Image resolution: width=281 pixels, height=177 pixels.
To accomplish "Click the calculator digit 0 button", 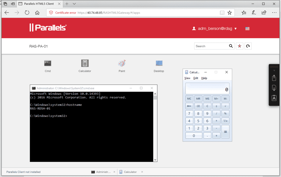I will coord(194,135).
